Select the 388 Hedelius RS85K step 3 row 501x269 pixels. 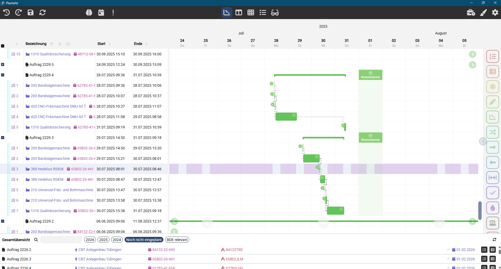pos(84,169)
